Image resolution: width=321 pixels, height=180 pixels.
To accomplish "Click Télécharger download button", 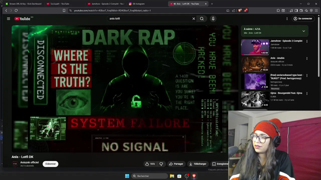I will click(x=198, y=164).
